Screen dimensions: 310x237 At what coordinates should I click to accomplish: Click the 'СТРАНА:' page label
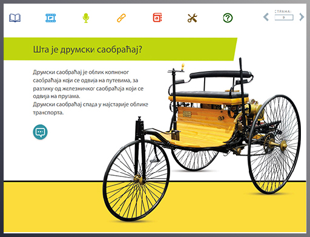pos(283,12)
